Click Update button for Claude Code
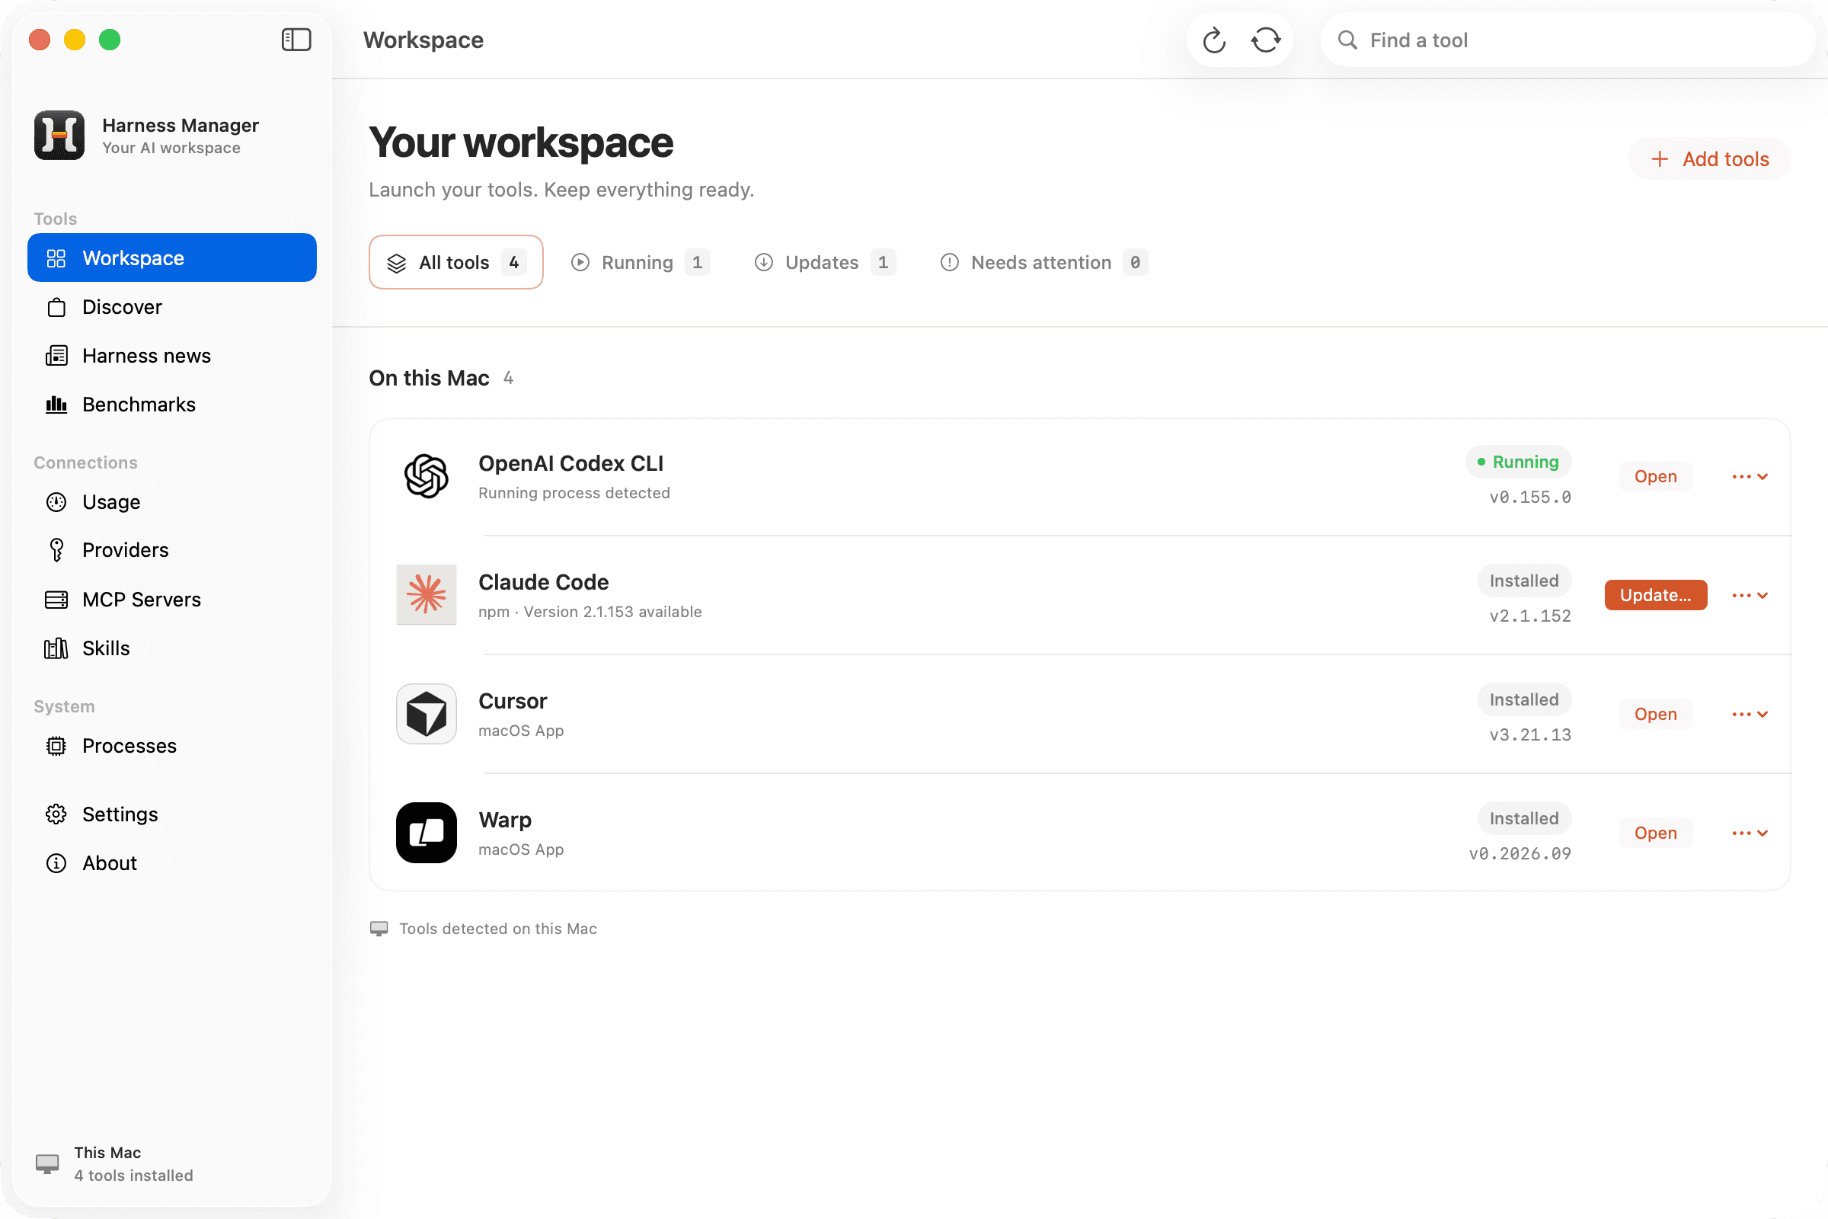Viewport: 1828px width, 1219px height. point(1655,595)
